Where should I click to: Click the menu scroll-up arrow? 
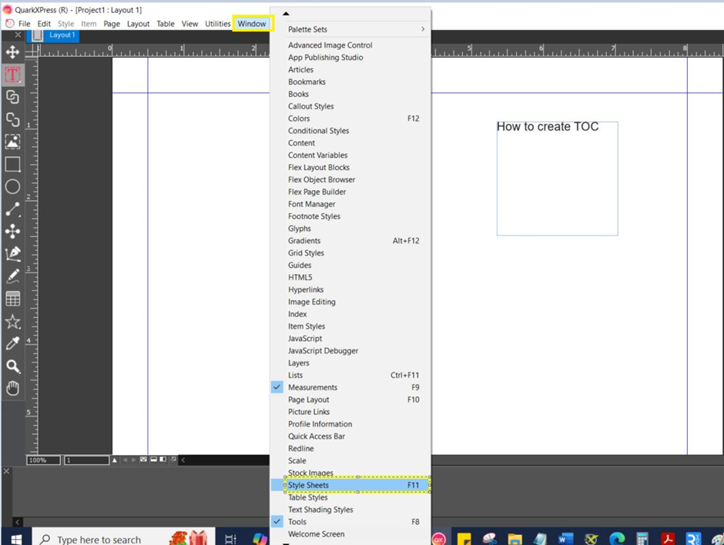[285, 12]
